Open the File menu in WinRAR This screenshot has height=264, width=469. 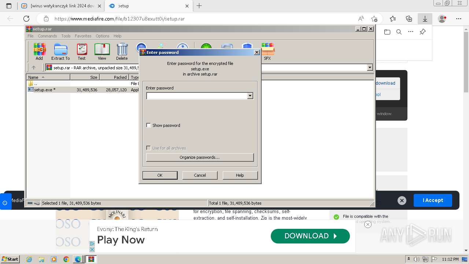[30, 36]
